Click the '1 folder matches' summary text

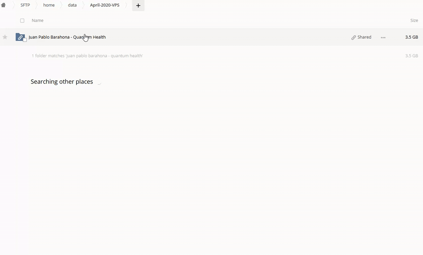pyautogui.click(x=87, y=56)
